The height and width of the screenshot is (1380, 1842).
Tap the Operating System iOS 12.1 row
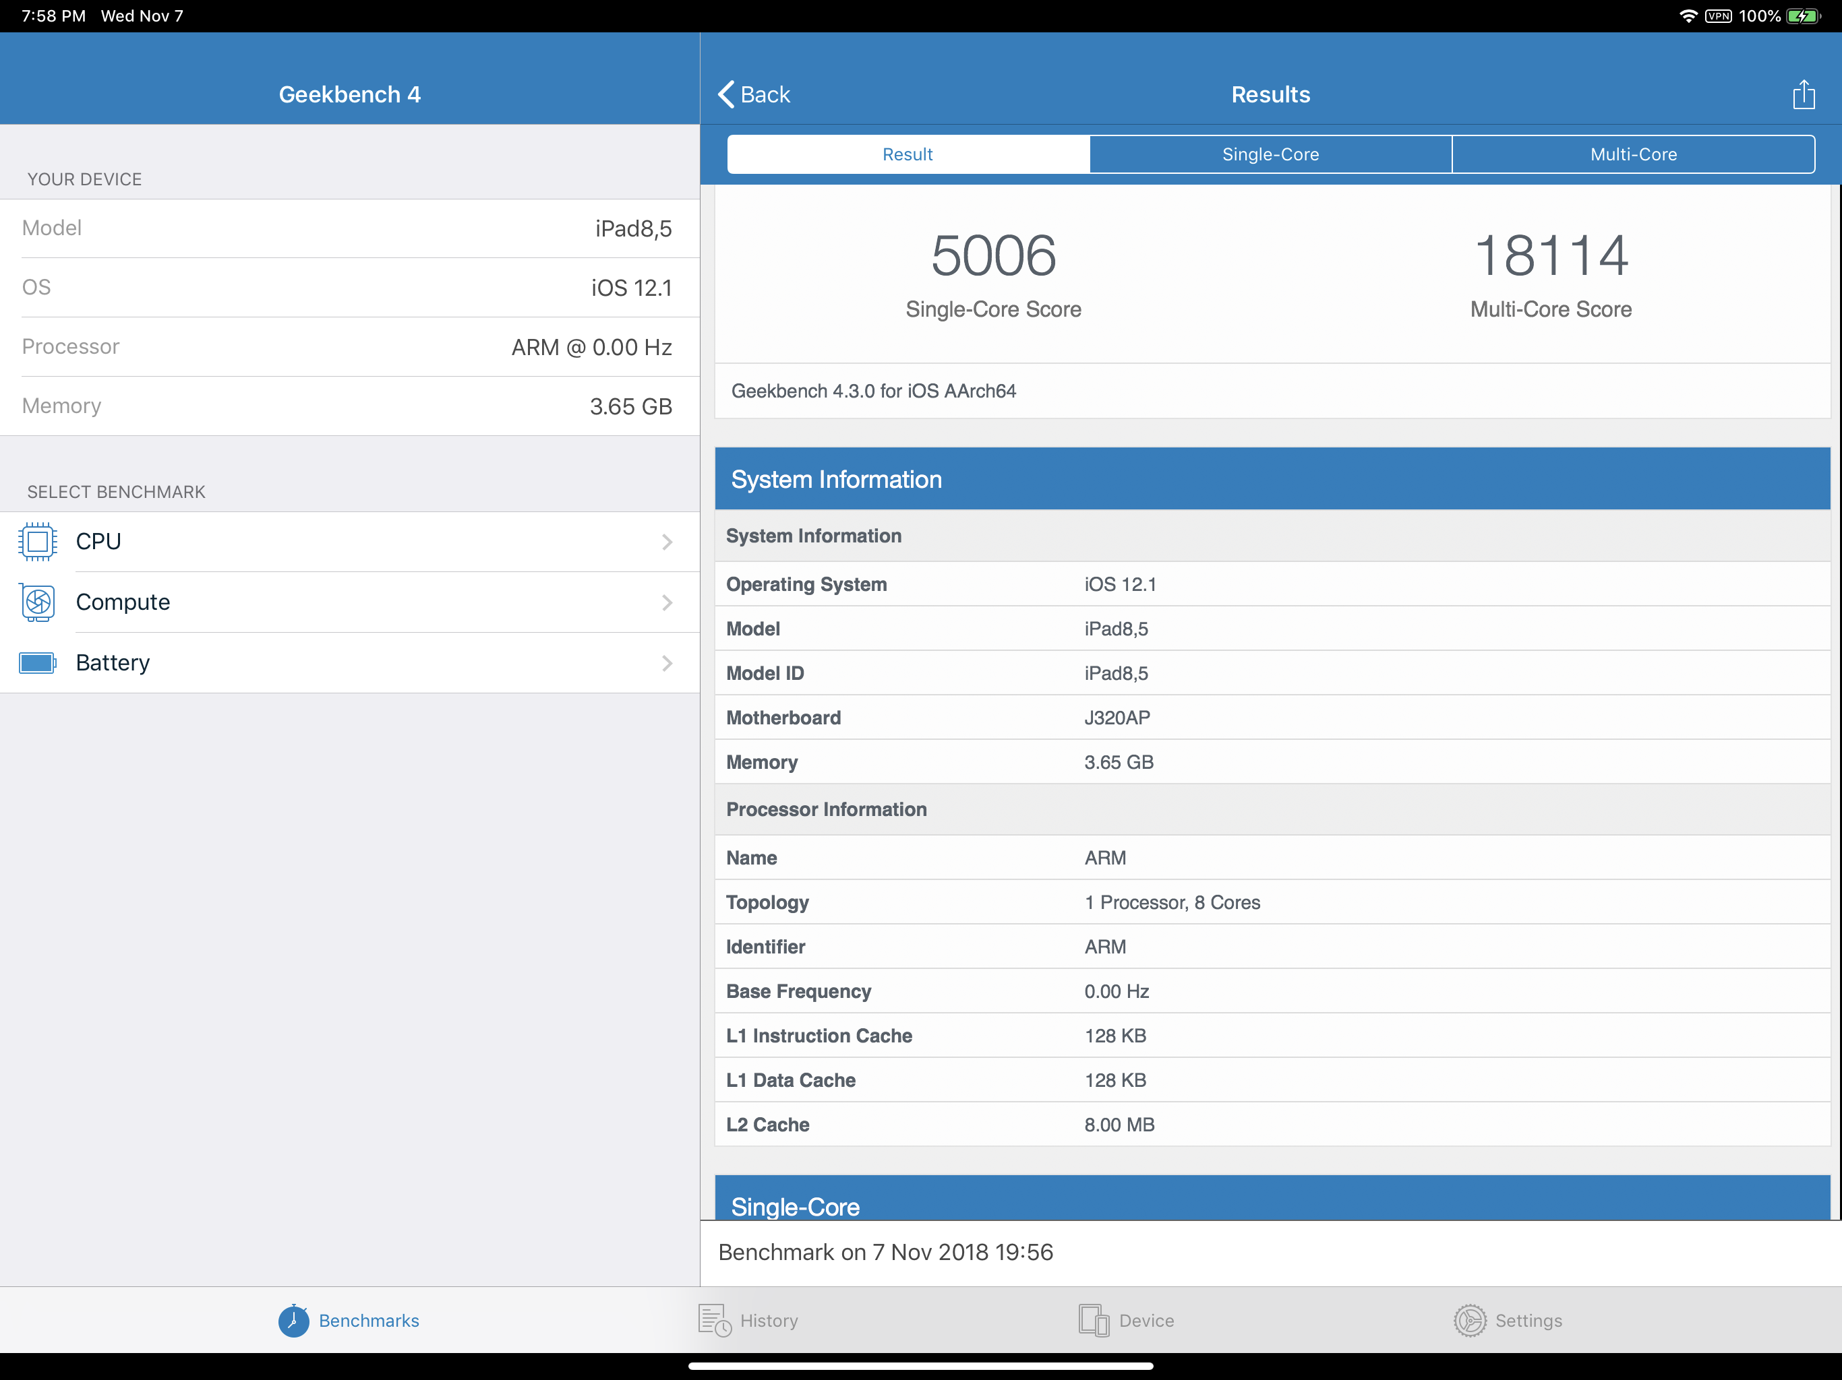point(1272,584)
